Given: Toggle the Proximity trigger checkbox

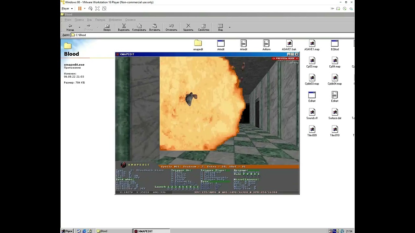Looking at the screenshot, I should coord(172,181).
